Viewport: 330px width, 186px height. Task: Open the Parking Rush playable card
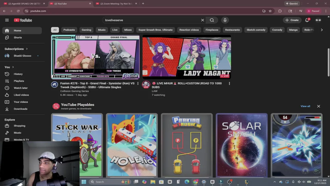[x=187, y=145]
